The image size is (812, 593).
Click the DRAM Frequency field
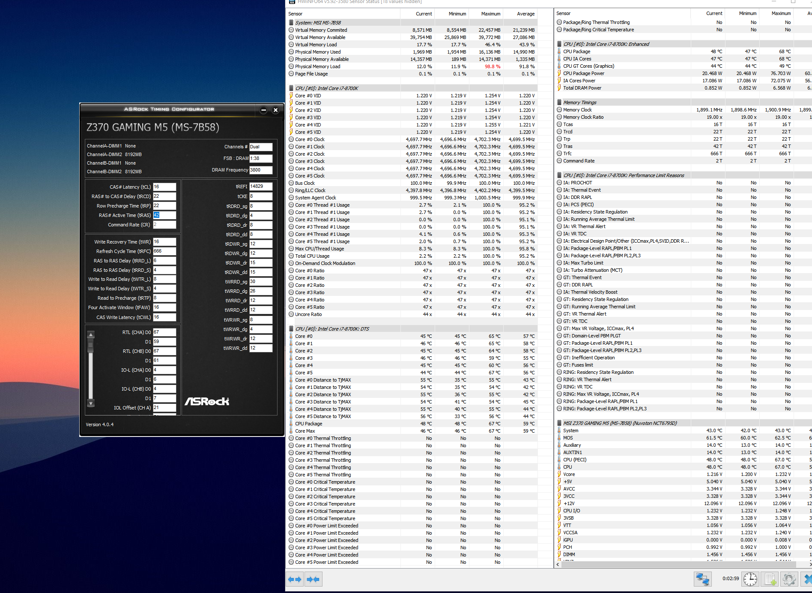(x=261, y=170)
